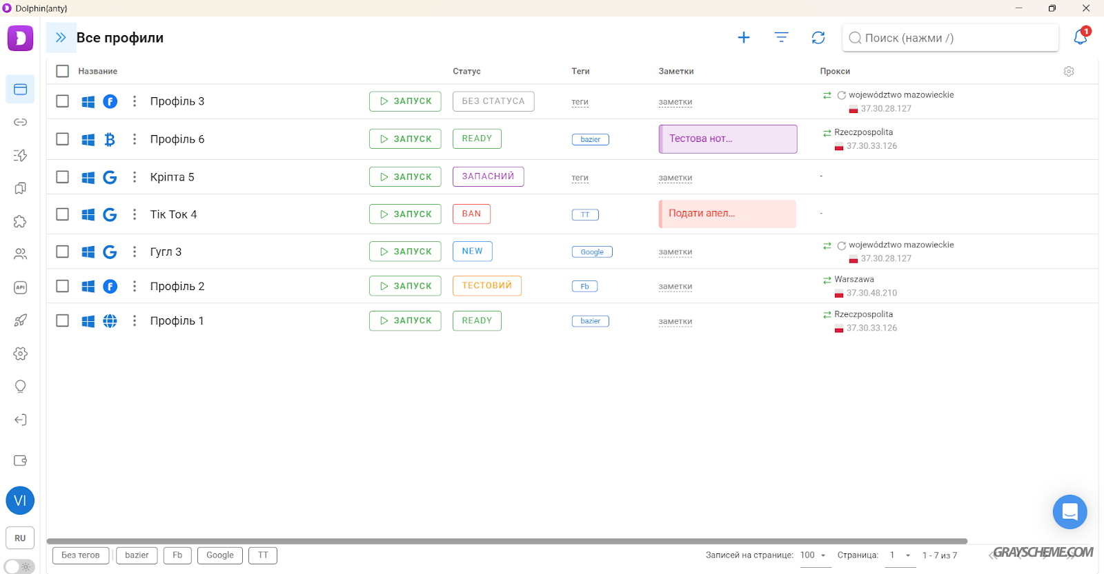Click заметки link for Профіль 3
The height and width of the screenshot is (574, 1104).
675,102
